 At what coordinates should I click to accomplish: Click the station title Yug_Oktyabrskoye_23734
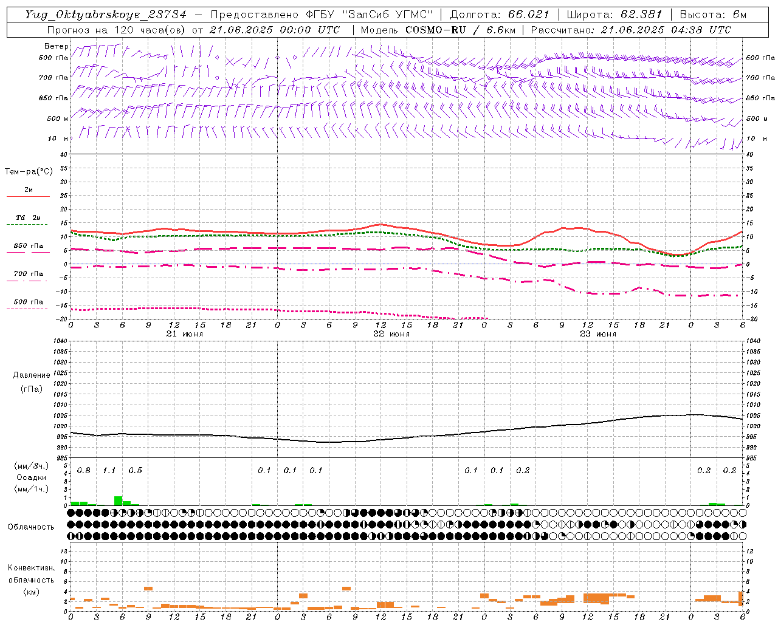click(x=106, y=15)
